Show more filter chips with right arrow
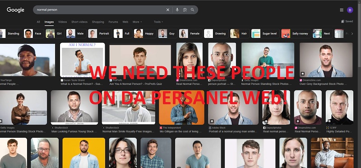Viewport: 361px width, 168px height. click(352, 34)
